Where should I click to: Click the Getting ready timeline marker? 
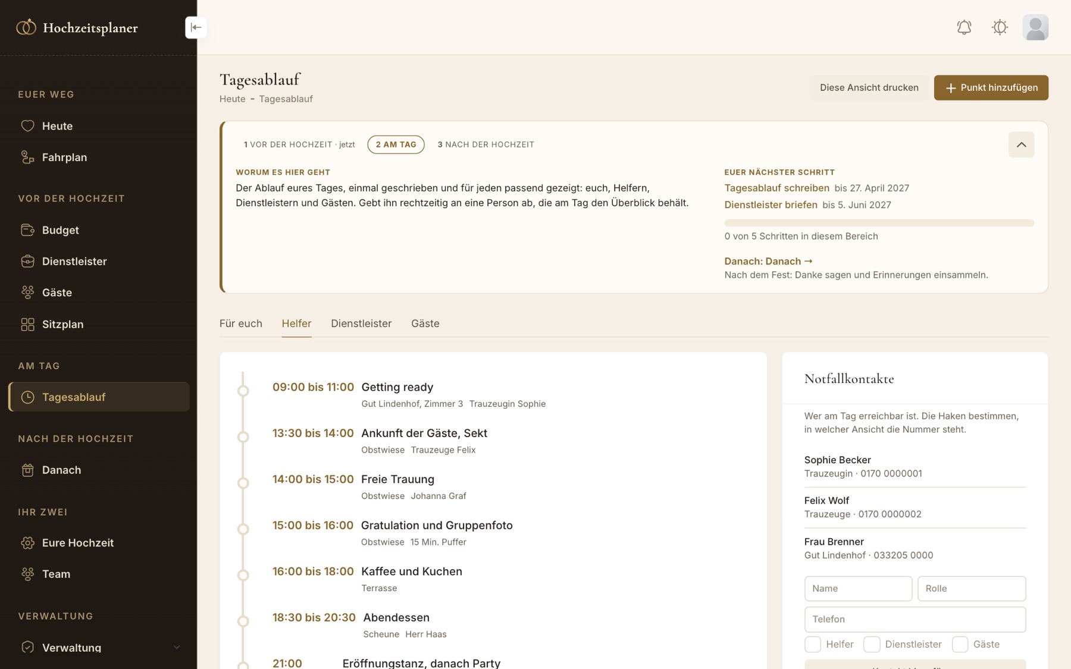coord(243,391)
